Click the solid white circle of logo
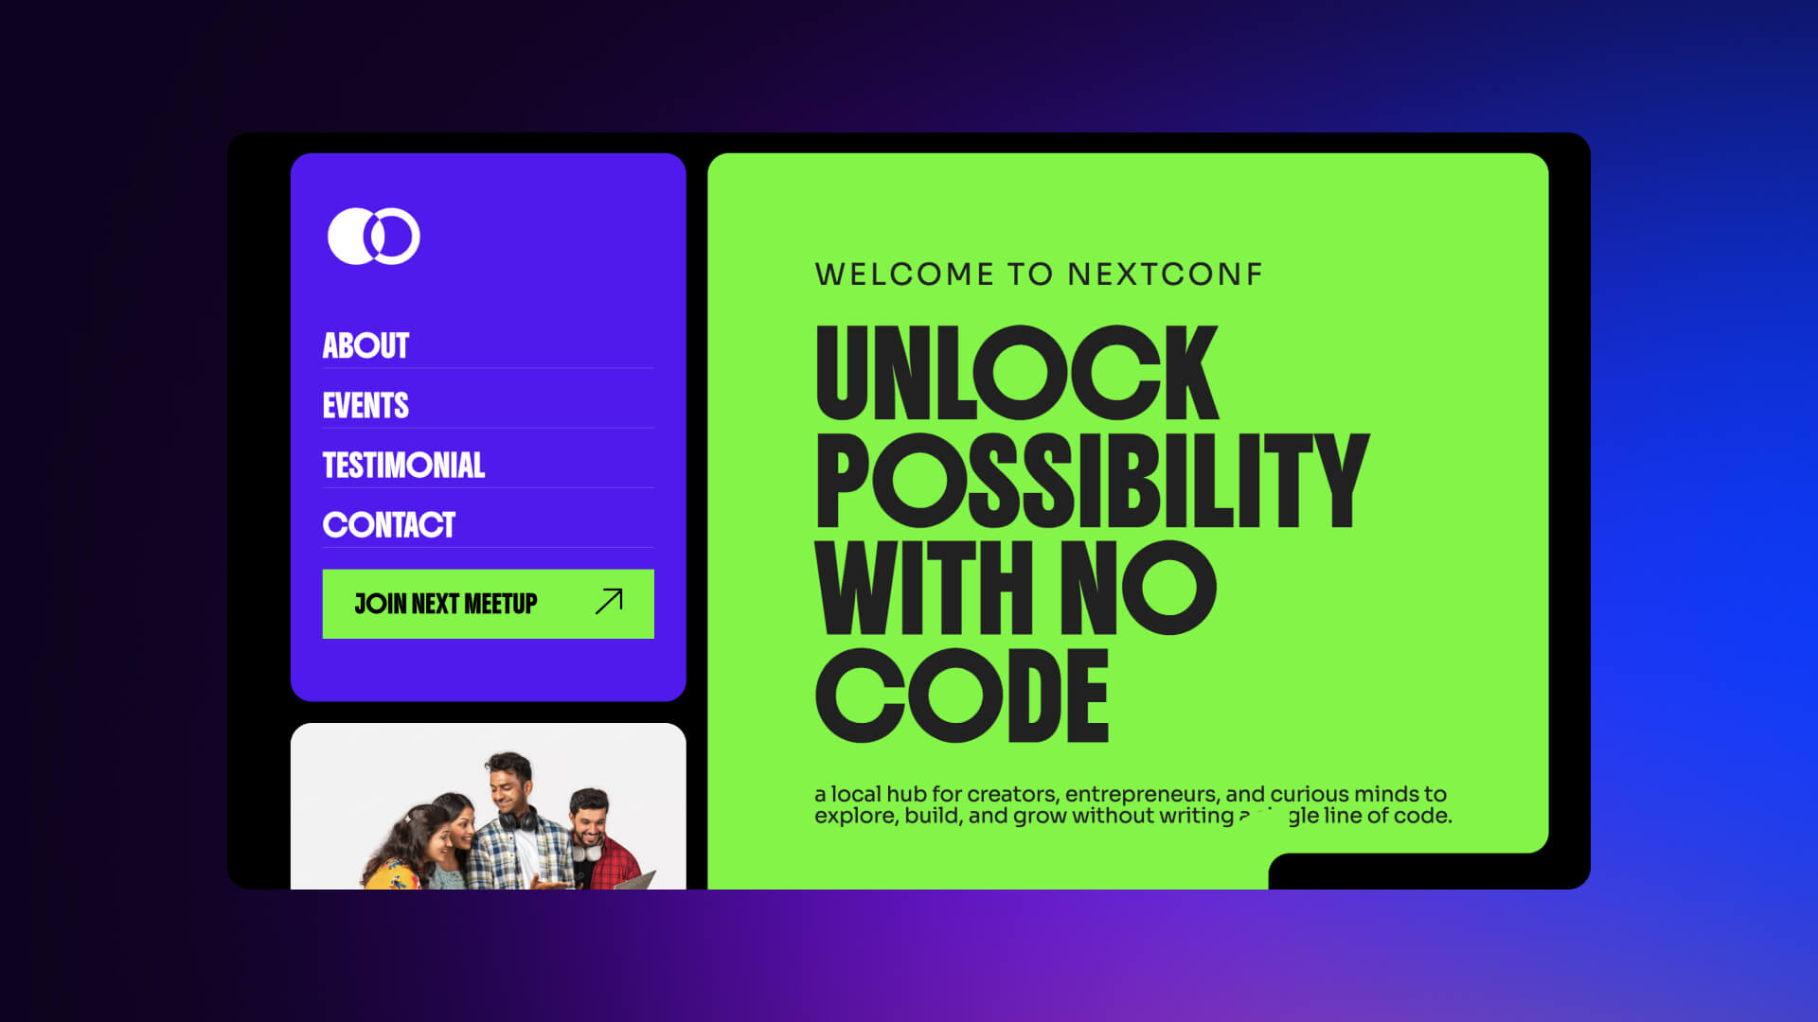Image resolution: width=1818 pixels, height=1022 pixels. coord(352,236)
